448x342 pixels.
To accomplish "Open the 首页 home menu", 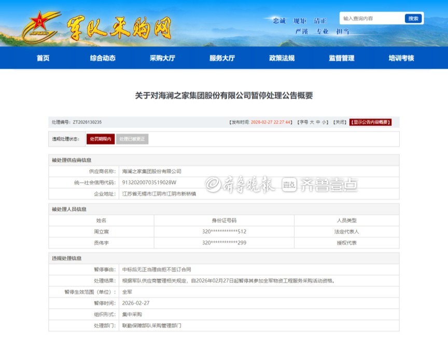I will pyautogui.click(x=43, y=58).
